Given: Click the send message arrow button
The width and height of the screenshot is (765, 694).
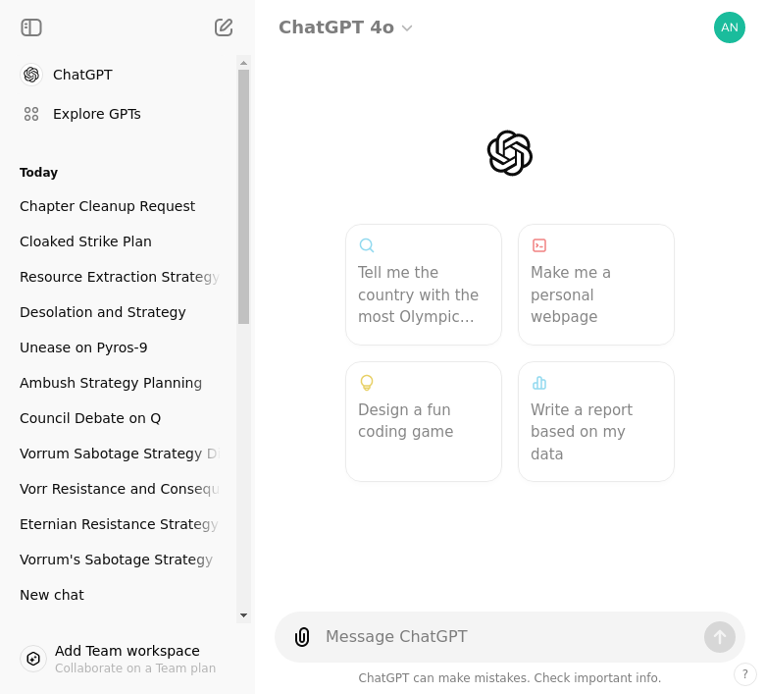Looking at the screenshot, I should (x=719, y=637).
